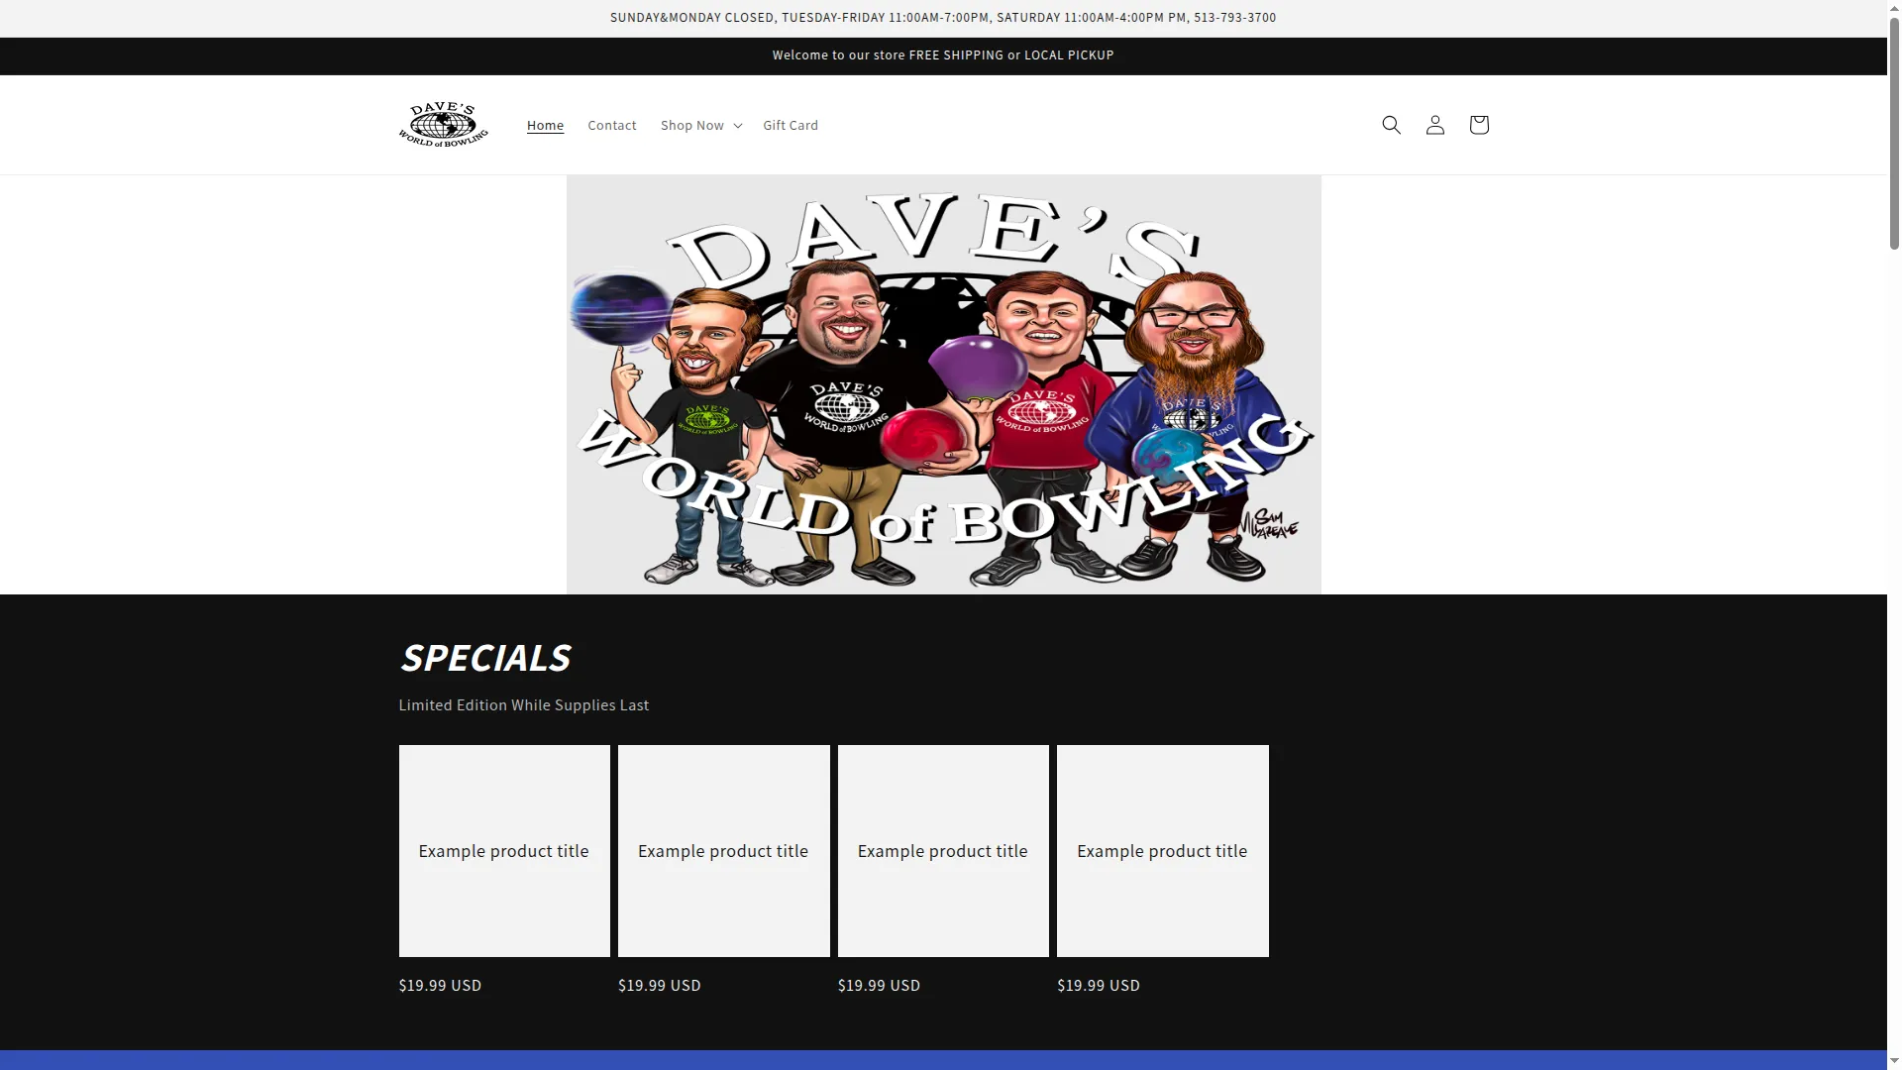Go to the Home menu item

coord(545,125)
